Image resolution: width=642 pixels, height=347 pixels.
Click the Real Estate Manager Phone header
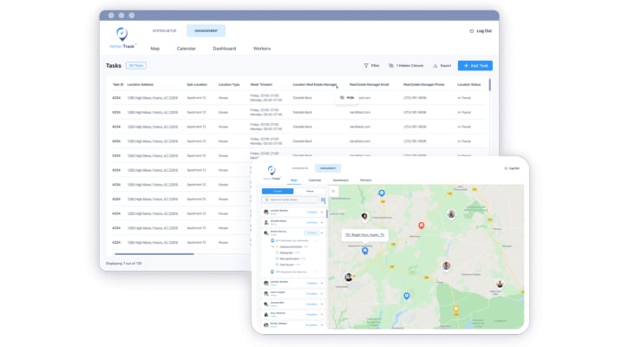(x=423, y=85)
